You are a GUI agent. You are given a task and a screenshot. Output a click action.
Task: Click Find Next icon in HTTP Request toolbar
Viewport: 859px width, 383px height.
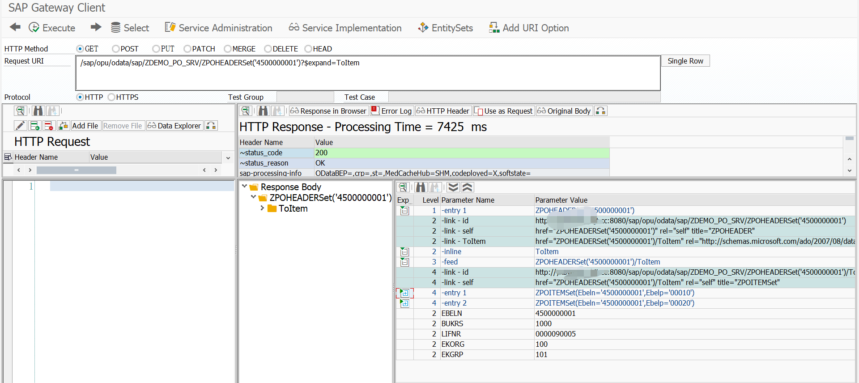[x=53, y=111]
